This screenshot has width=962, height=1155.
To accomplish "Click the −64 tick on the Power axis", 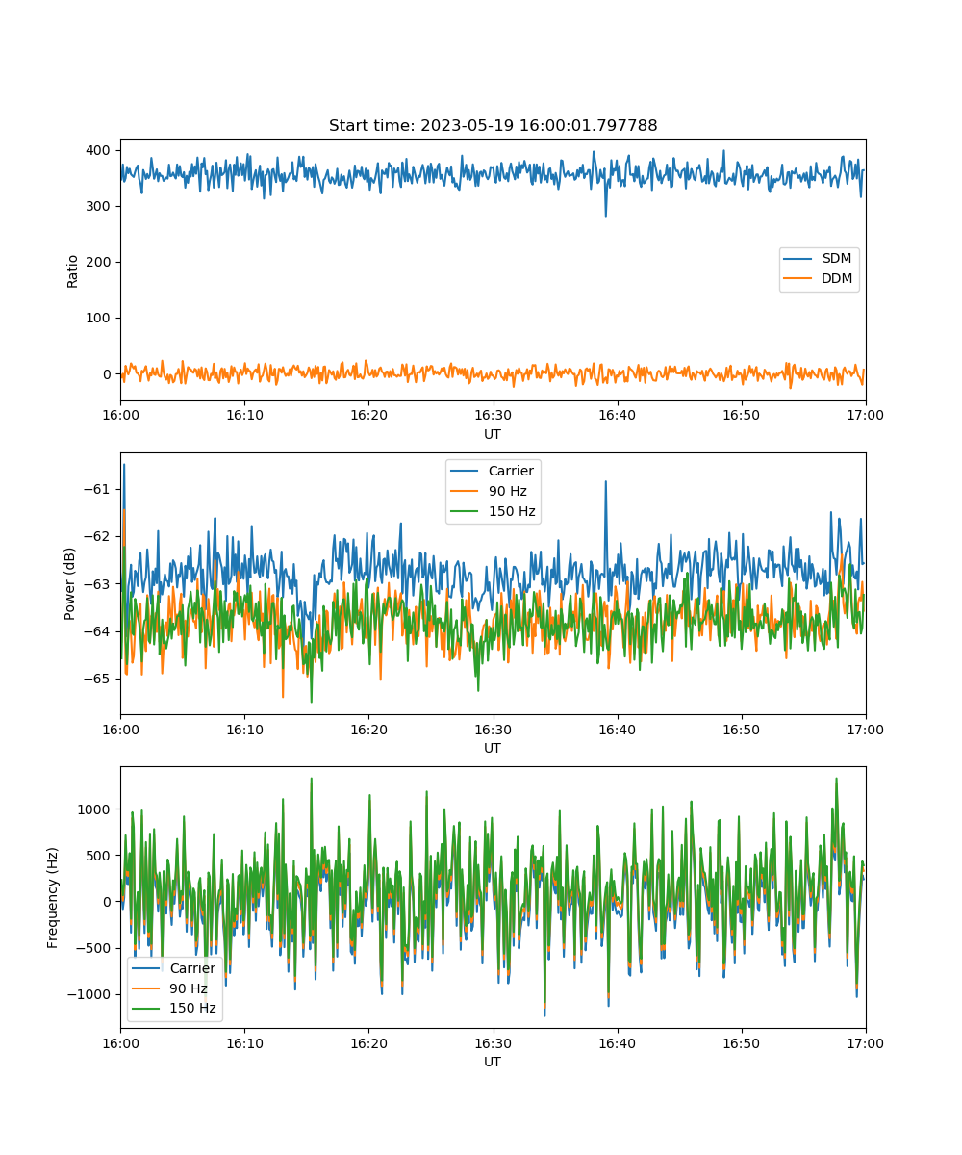I will click(x=98, y=631).
